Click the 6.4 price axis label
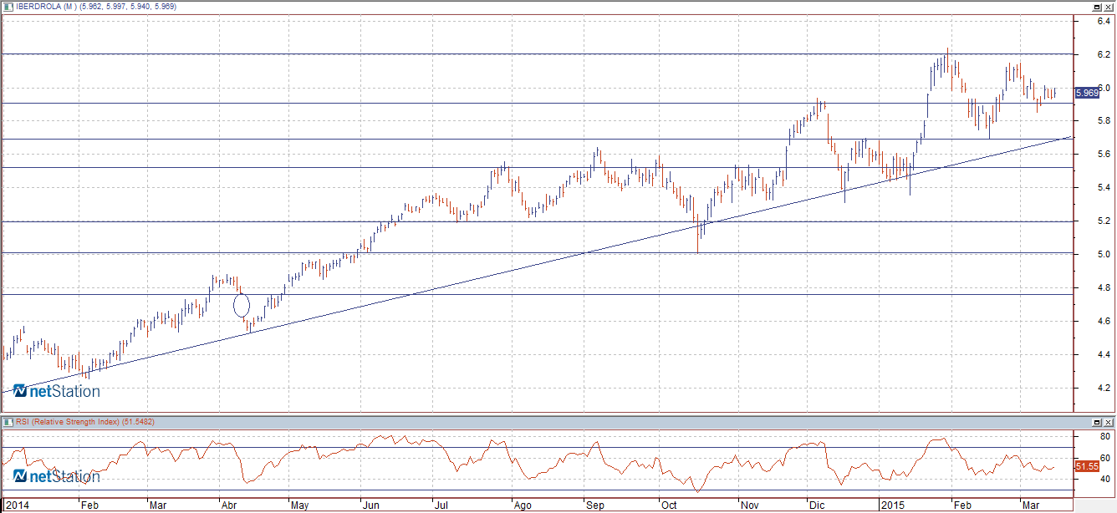 [1104, 21]
